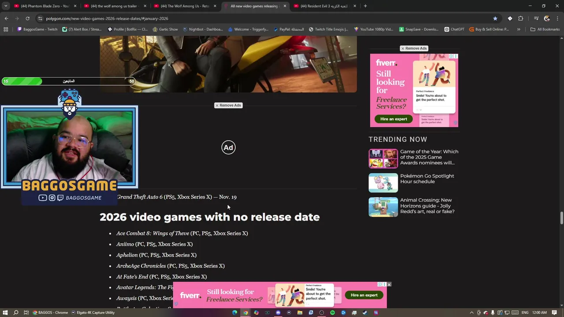Reload the Polygon page
Image resolution: width=564 pixels, height=317 pixels.
point(27,18)
